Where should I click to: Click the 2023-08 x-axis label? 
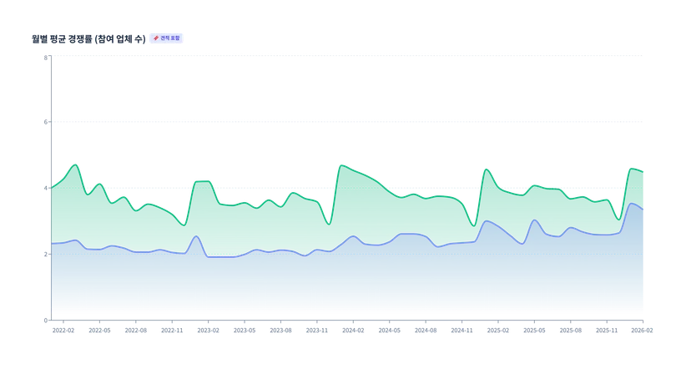pos(280,331)
